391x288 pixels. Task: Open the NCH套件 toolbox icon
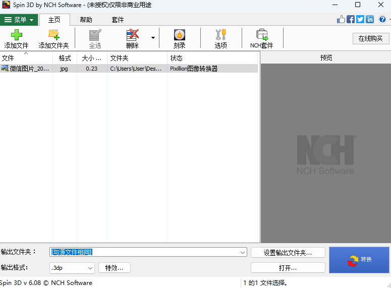pos(262,35)
